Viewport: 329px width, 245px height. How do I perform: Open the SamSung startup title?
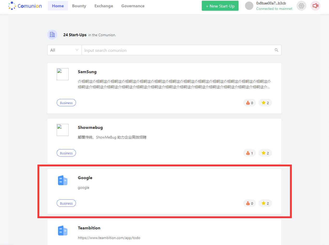pyautogui.click(x=87, y=72)
